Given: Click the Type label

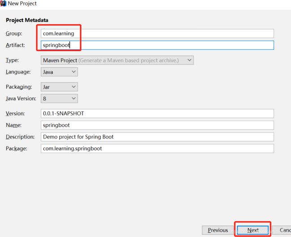Looking at the screenshot, I should pyautogui.click(x=12, y=60).
